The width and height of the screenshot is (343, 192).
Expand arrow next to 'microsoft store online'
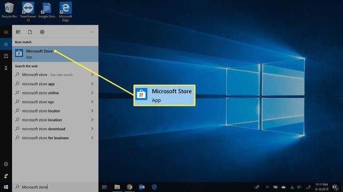92,93
